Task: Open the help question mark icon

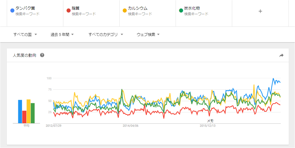Action: 42,55
